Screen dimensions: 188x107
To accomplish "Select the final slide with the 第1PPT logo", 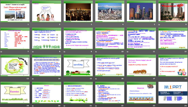I will coord(173,93).
